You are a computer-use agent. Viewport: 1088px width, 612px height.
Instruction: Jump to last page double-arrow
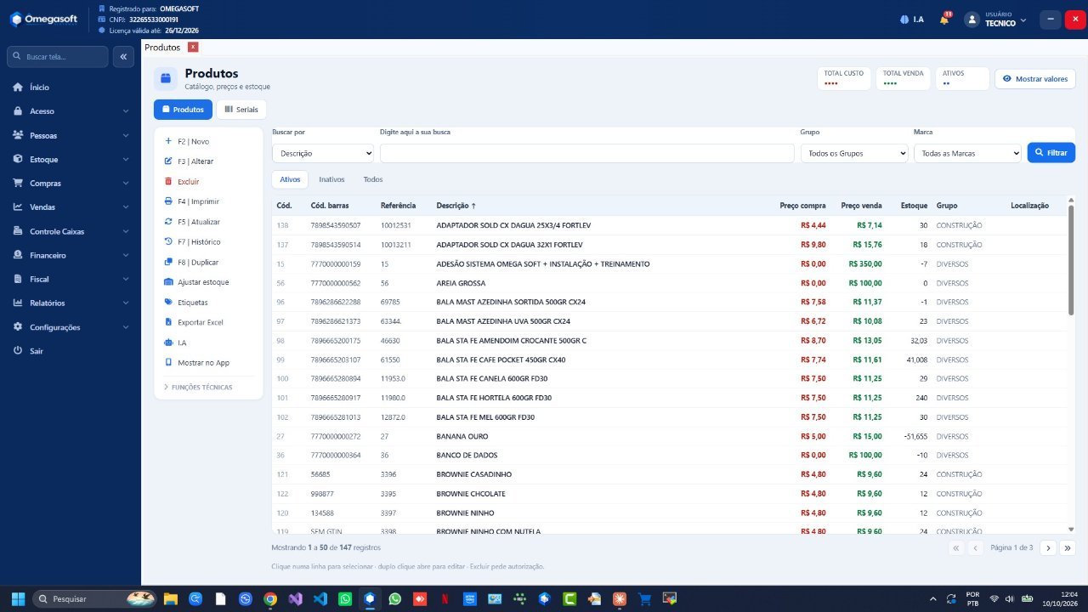click(x=1068, y=548)
